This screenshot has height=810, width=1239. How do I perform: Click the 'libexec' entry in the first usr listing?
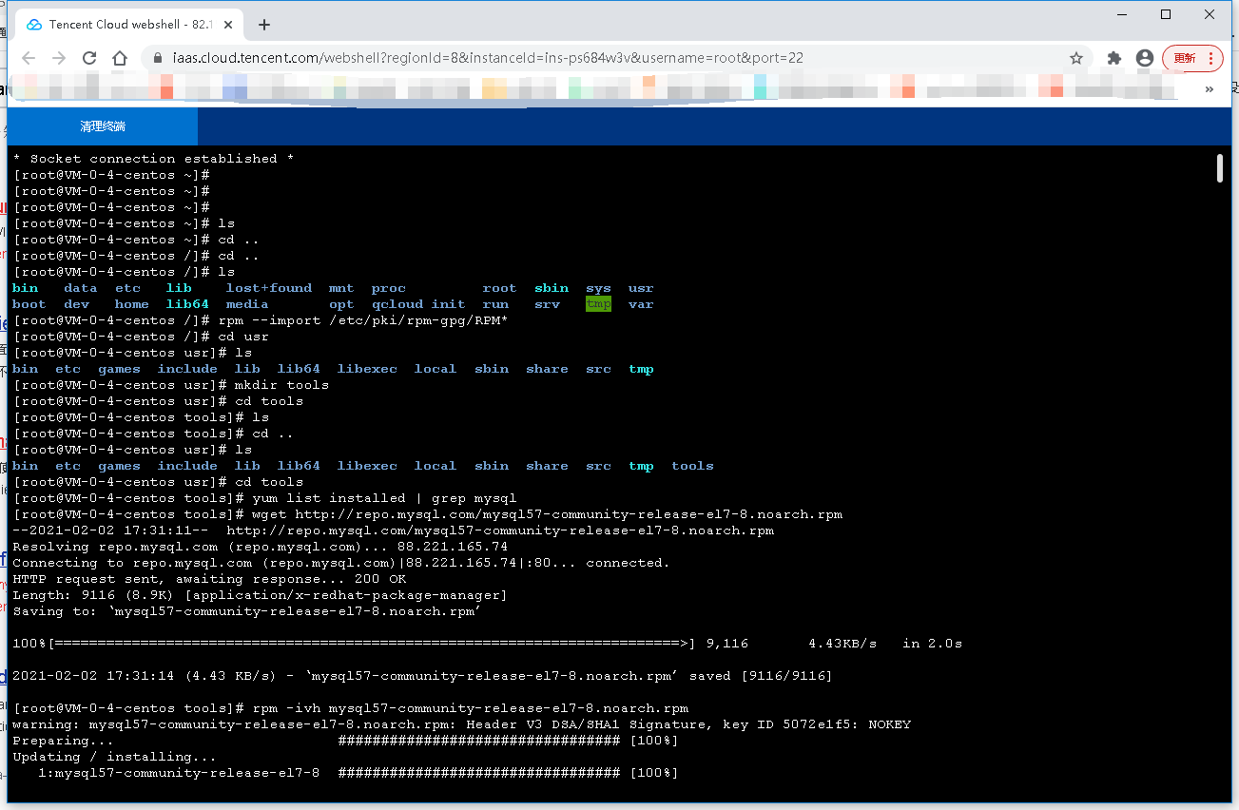[367, 369]
